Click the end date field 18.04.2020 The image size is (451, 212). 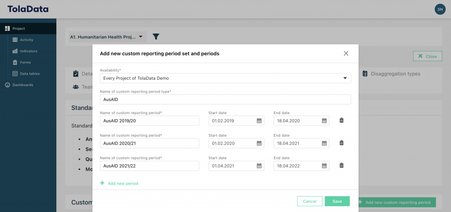click(x=301, y=121)
